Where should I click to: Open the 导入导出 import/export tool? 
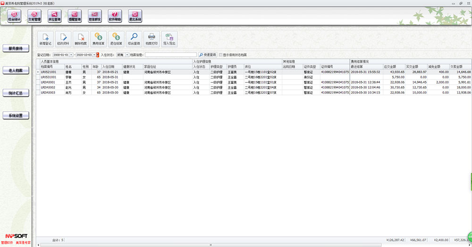coord(169,38)
